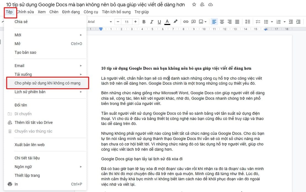The height and width of the screenshot is (192, 306).
Task: Open the Trợ giúp menu
Action: pyautogui.click(x=141, y=12)
